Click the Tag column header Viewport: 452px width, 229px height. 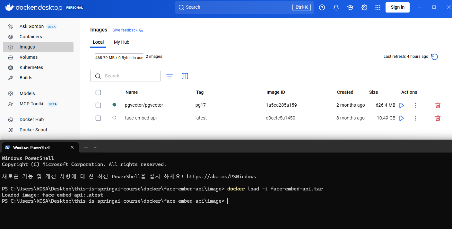click(200, 92)
